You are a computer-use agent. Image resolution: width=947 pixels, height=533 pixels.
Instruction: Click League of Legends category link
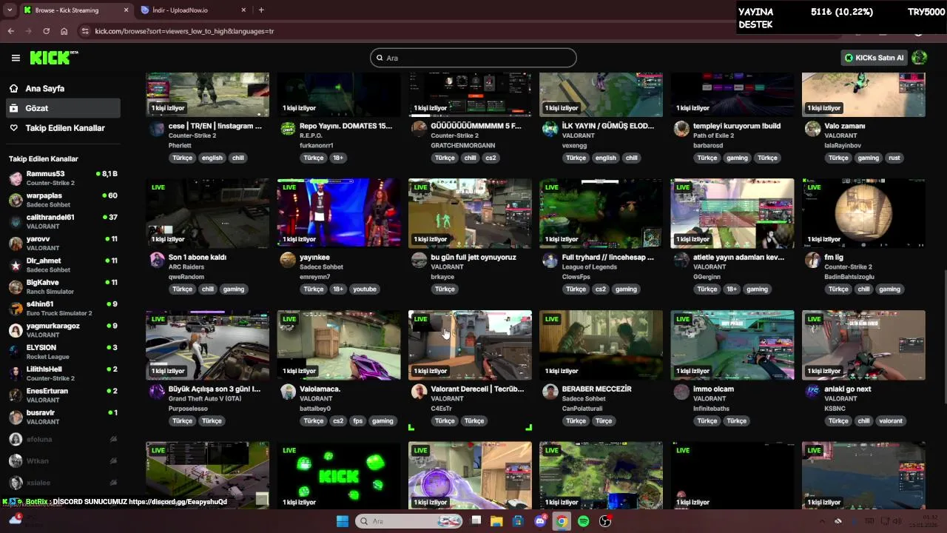click(589, 266)
